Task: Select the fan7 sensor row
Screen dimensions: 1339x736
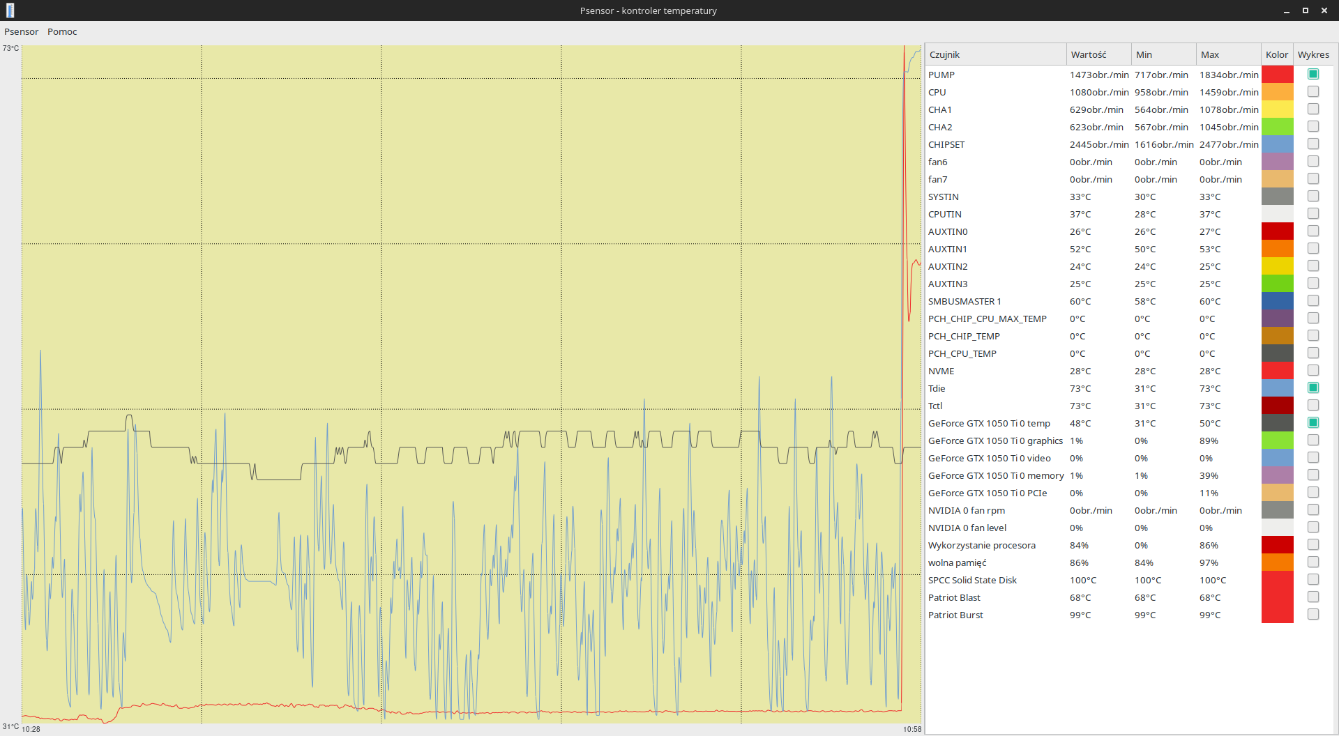Action: click(x=1130, y=179)
